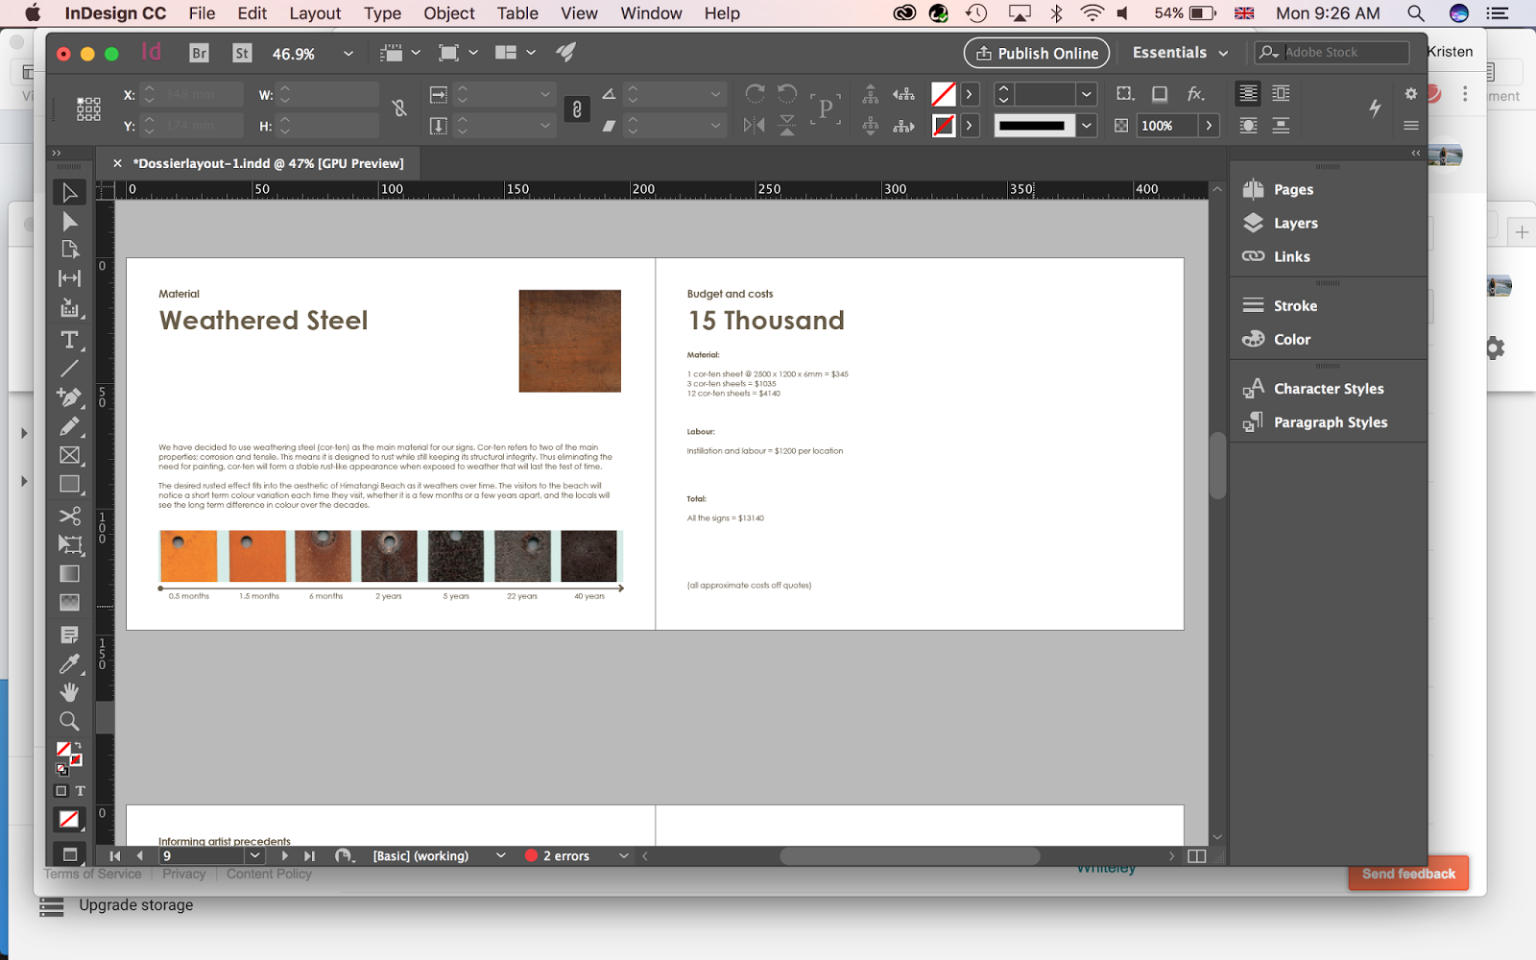Open the Window menu
This screenshot has height=960, width=1536.
651,13
